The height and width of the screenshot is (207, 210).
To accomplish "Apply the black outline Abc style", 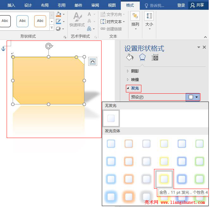I will click(x=5, y=21).
